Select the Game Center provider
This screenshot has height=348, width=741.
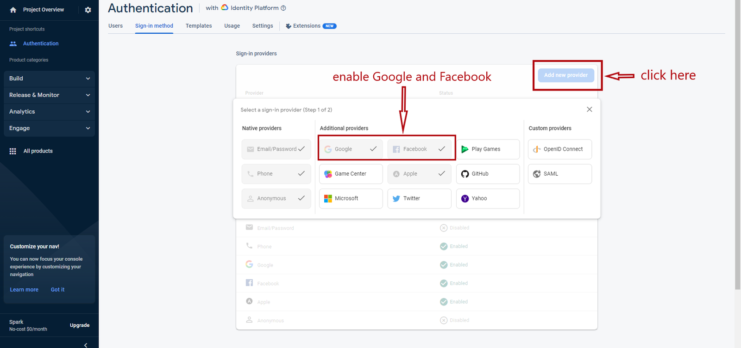(351, 174)
